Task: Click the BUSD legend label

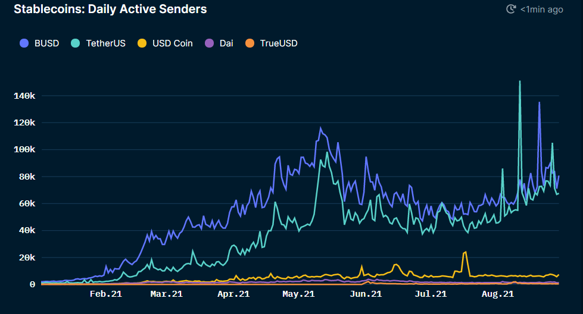Action: click(x=47, y=43)
